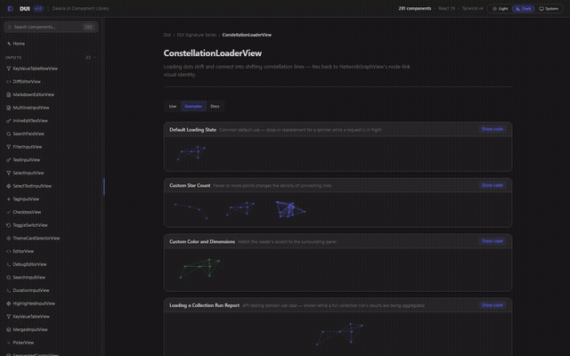Click the TextInputView icon
Viewport: 570px width, 356px height.
(8, 160)
